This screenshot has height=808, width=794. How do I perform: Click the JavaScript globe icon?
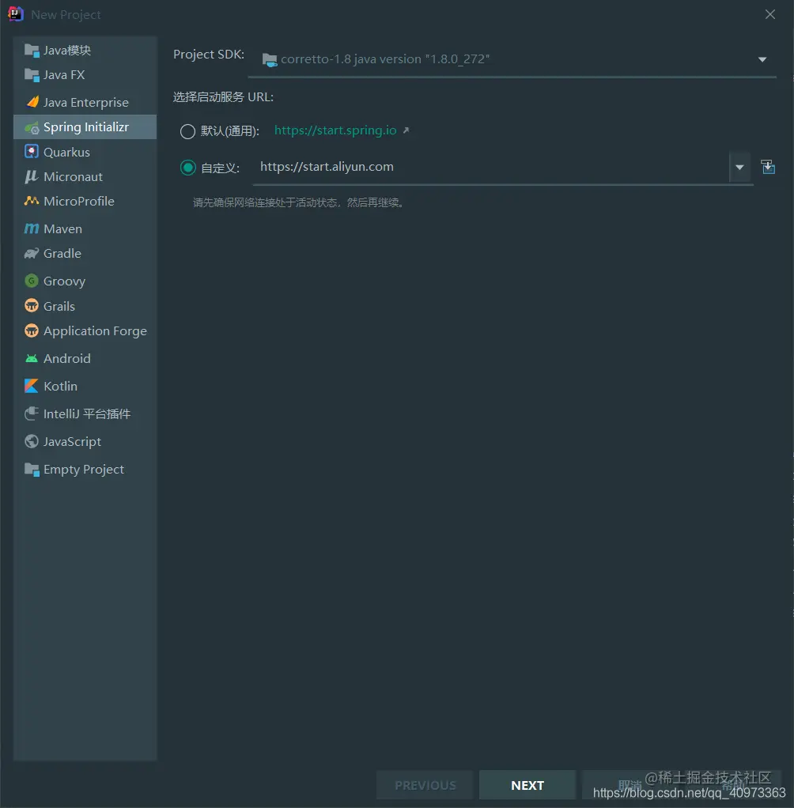point(32,441)
